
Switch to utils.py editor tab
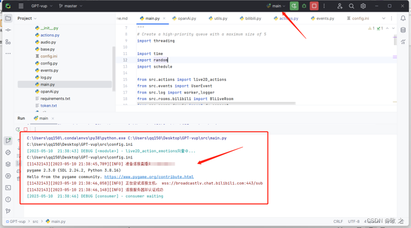point(218,19)
